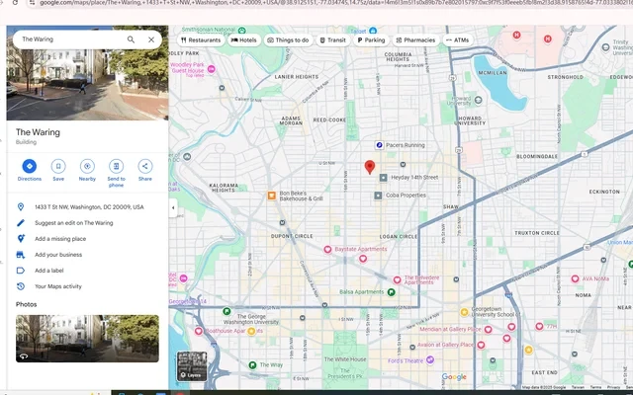Select Howard University marker
This screenshot has width=633, height=395.
[x=479, y=100]
